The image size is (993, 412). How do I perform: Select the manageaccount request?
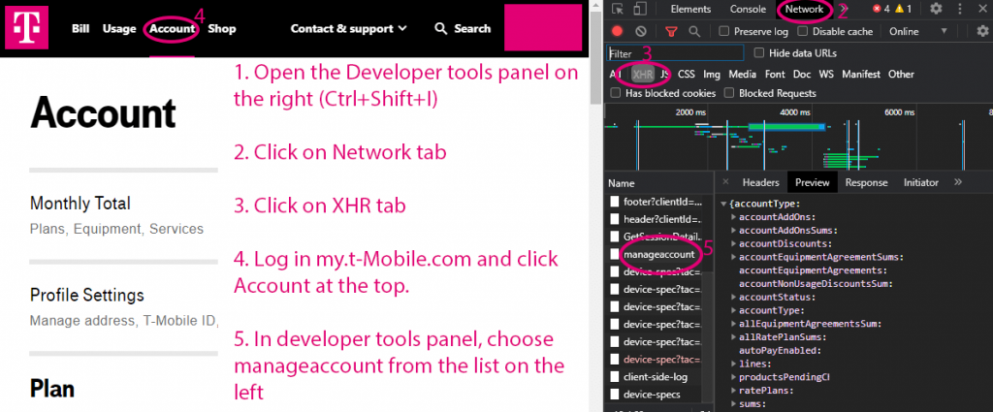658,254
